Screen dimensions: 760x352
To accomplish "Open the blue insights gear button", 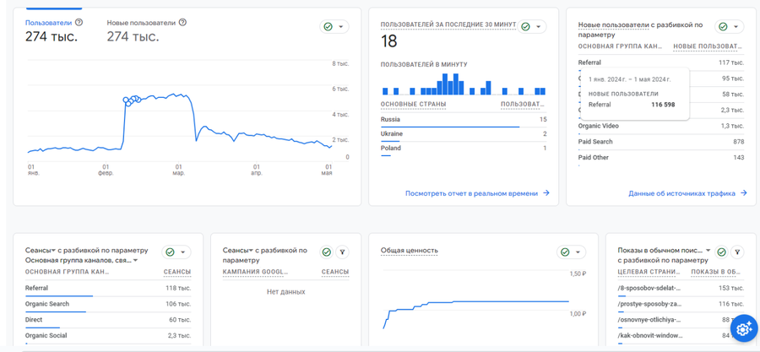I will click(744, 328).
